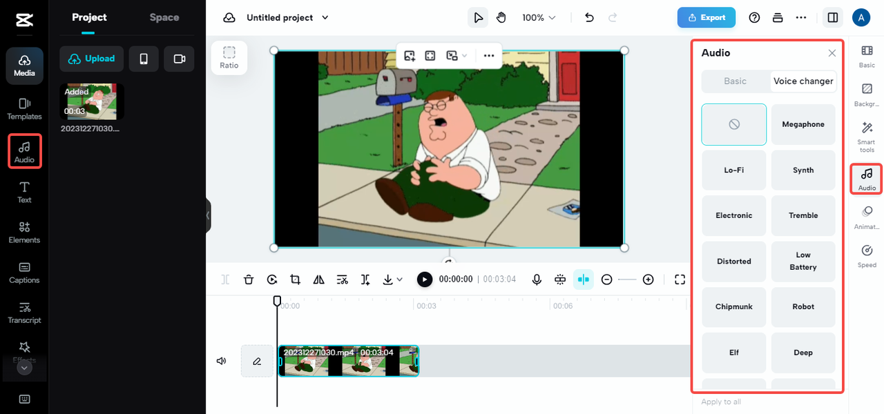The height and width of the screenshot is (414, 884).
Task: Toggle the highlighted preview axis button
Action: (584, 279)
